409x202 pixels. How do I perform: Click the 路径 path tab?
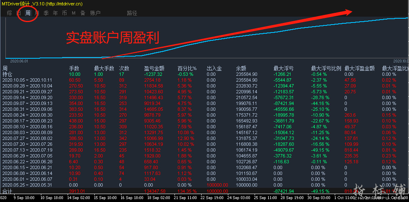[132, 13]
